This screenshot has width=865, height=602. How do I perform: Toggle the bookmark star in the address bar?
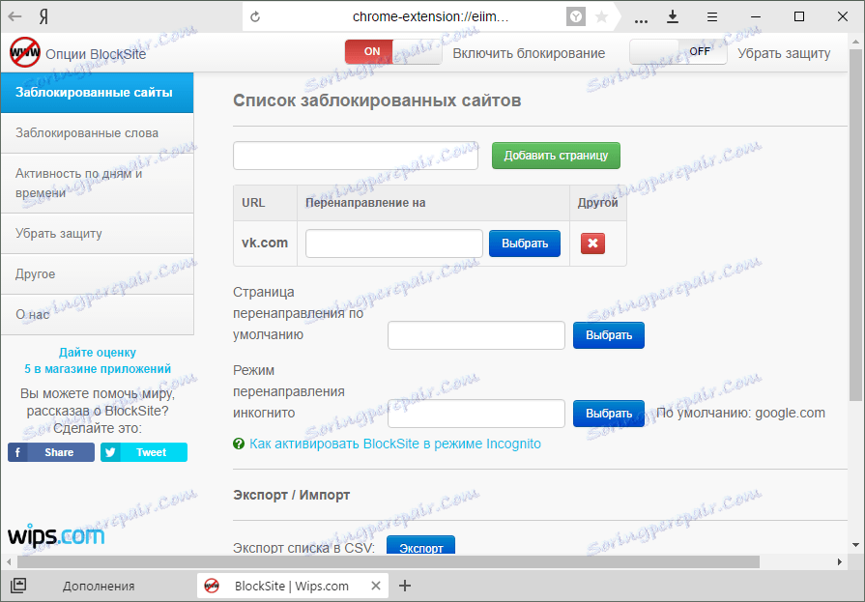[x=599, y=16]
